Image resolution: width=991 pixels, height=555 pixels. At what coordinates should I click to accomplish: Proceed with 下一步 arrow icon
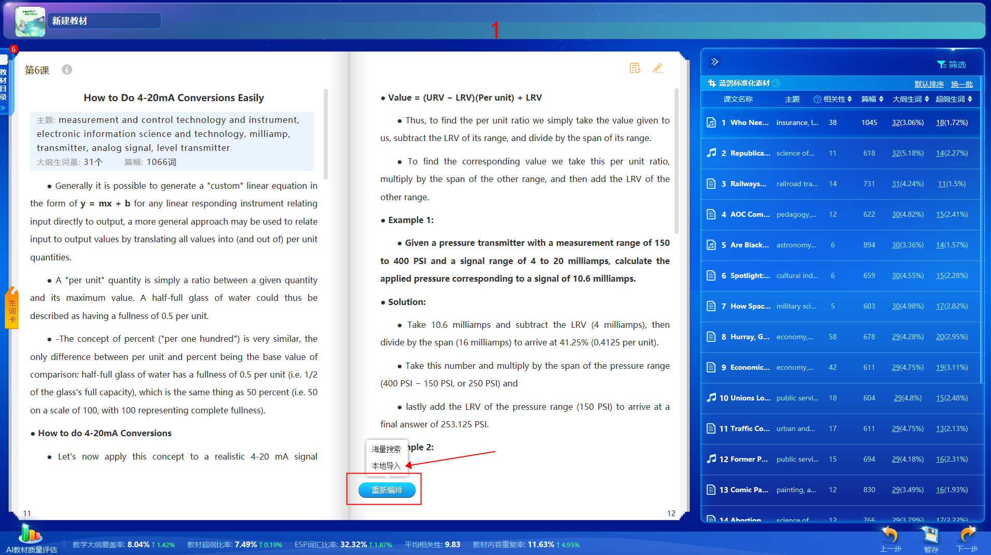click(967, 535)
